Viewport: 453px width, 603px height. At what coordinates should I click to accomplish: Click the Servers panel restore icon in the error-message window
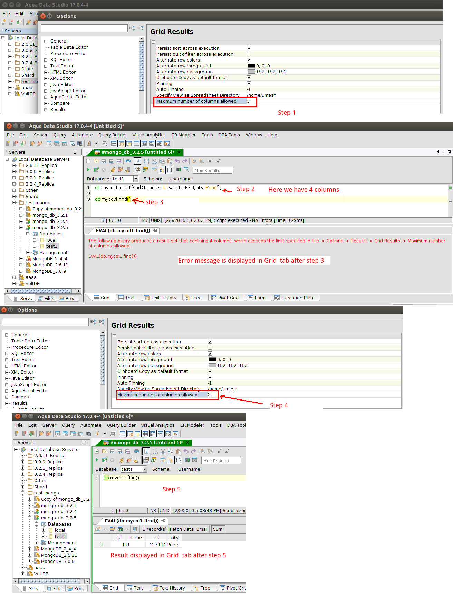coord(76,152)
